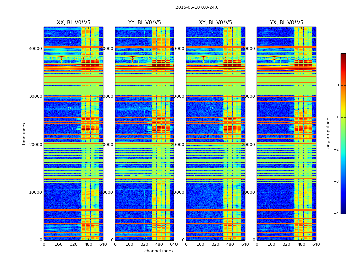Click the XX, BL V0*V5 subplot title

click(x=74, y=23)
